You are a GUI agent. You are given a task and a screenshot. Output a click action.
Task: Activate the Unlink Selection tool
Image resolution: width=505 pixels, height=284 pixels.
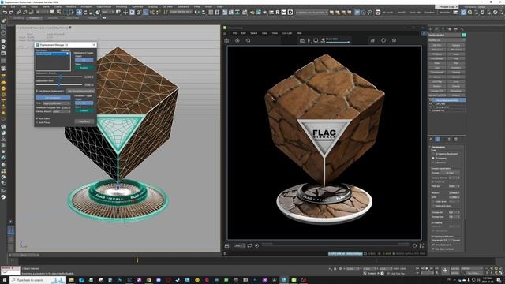click(24, 13)
